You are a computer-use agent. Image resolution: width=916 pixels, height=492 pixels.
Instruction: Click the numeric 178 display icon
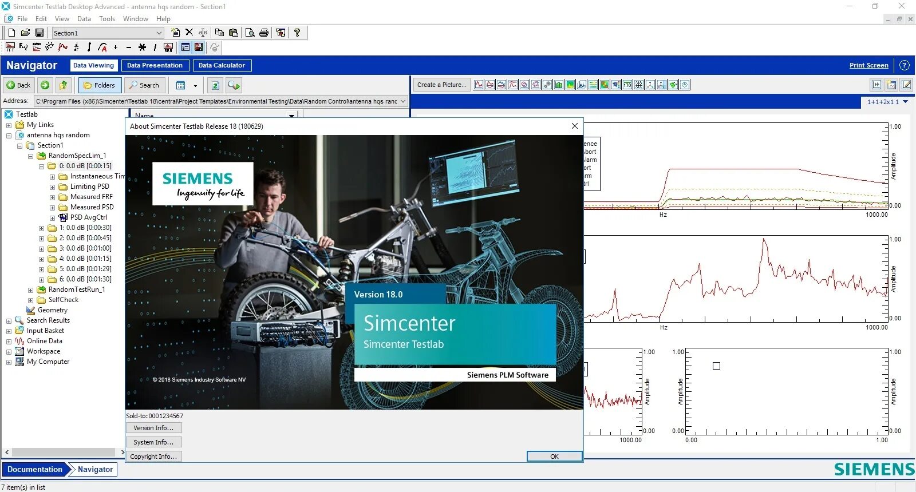coord(627,85)
